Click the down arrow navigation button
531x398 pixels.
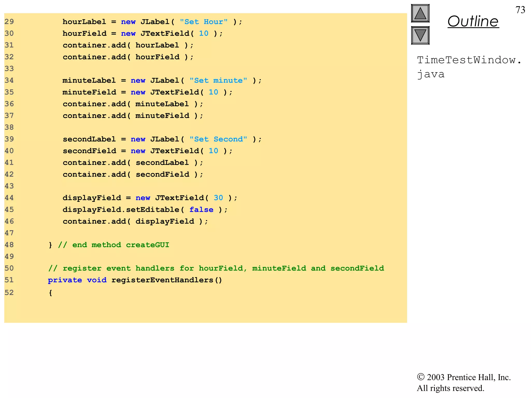click(420, 35)
